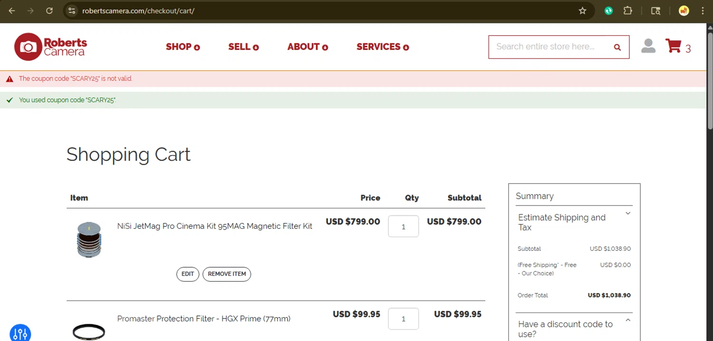Click quantity box for NiSi JetMag kit
Screen dimensions: 713x341
pyautogui.click(x=404, y=226)
